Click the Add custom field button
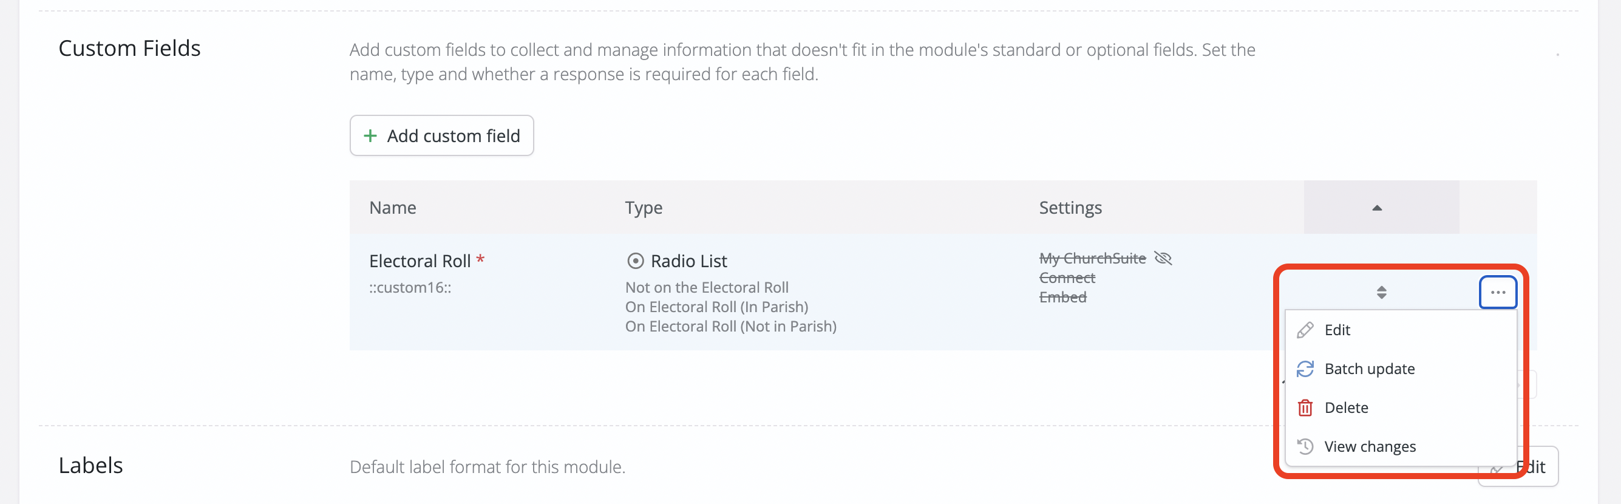1621x504 pixels. click(442, 136)
